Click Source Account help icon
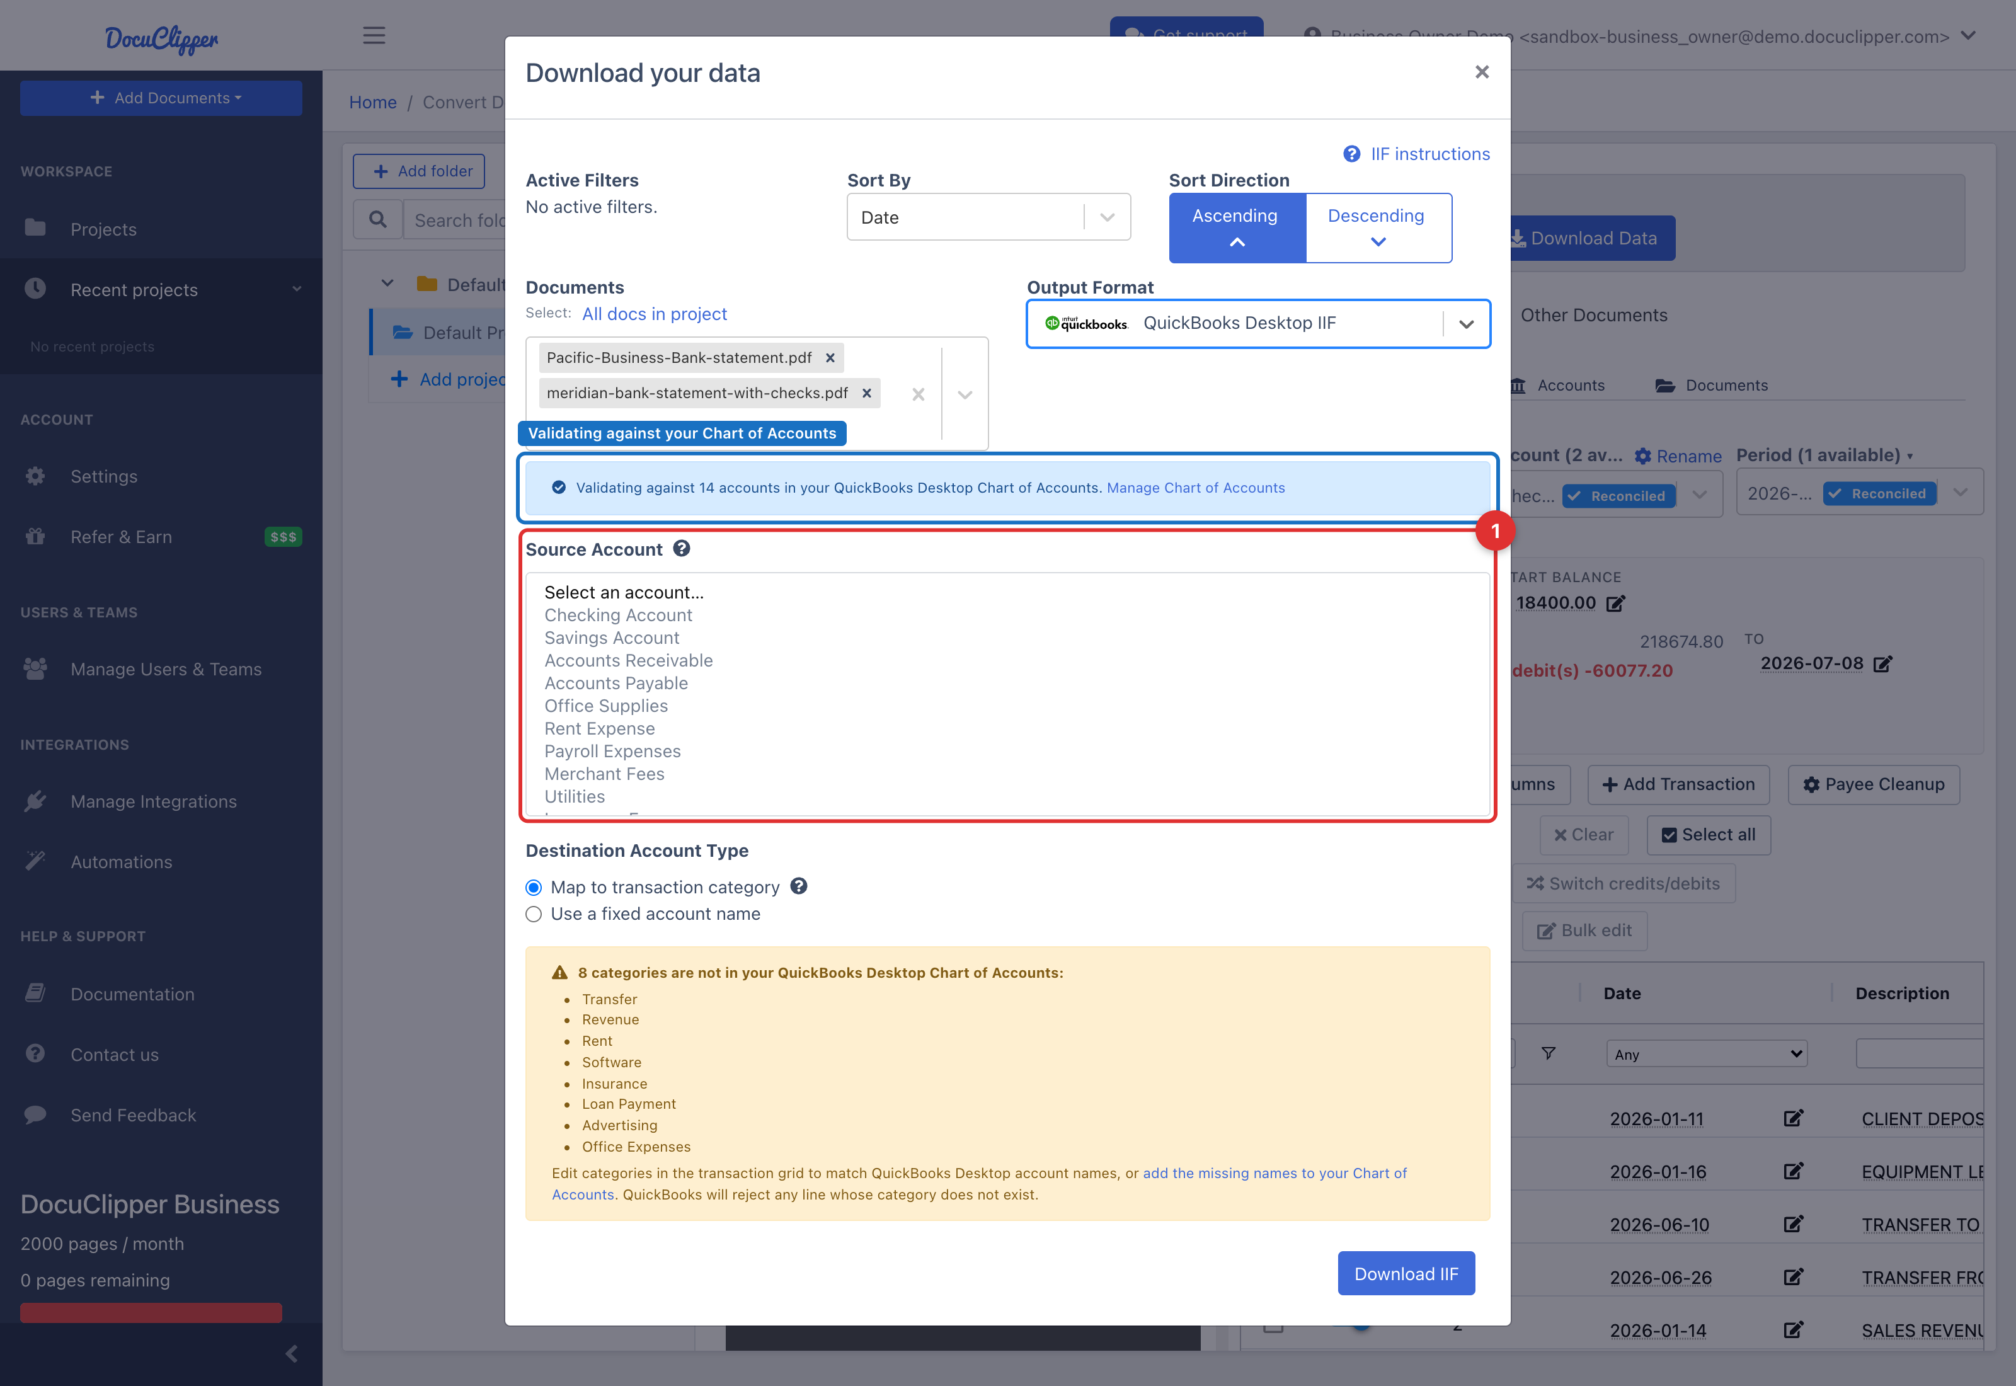2016x1386 pixels. [682, 548]
